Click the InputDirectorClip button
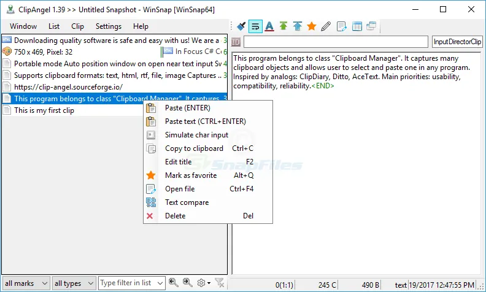The width and height of the screenshot is (486, 292). coord(457,42)
